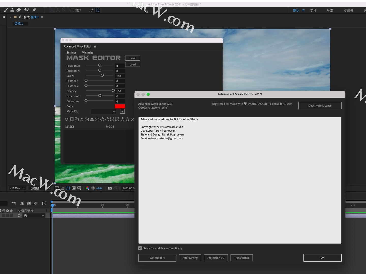Select the Clone Stamp tool
This screenshot has height=274, width=366.
(x=12, y=10)
